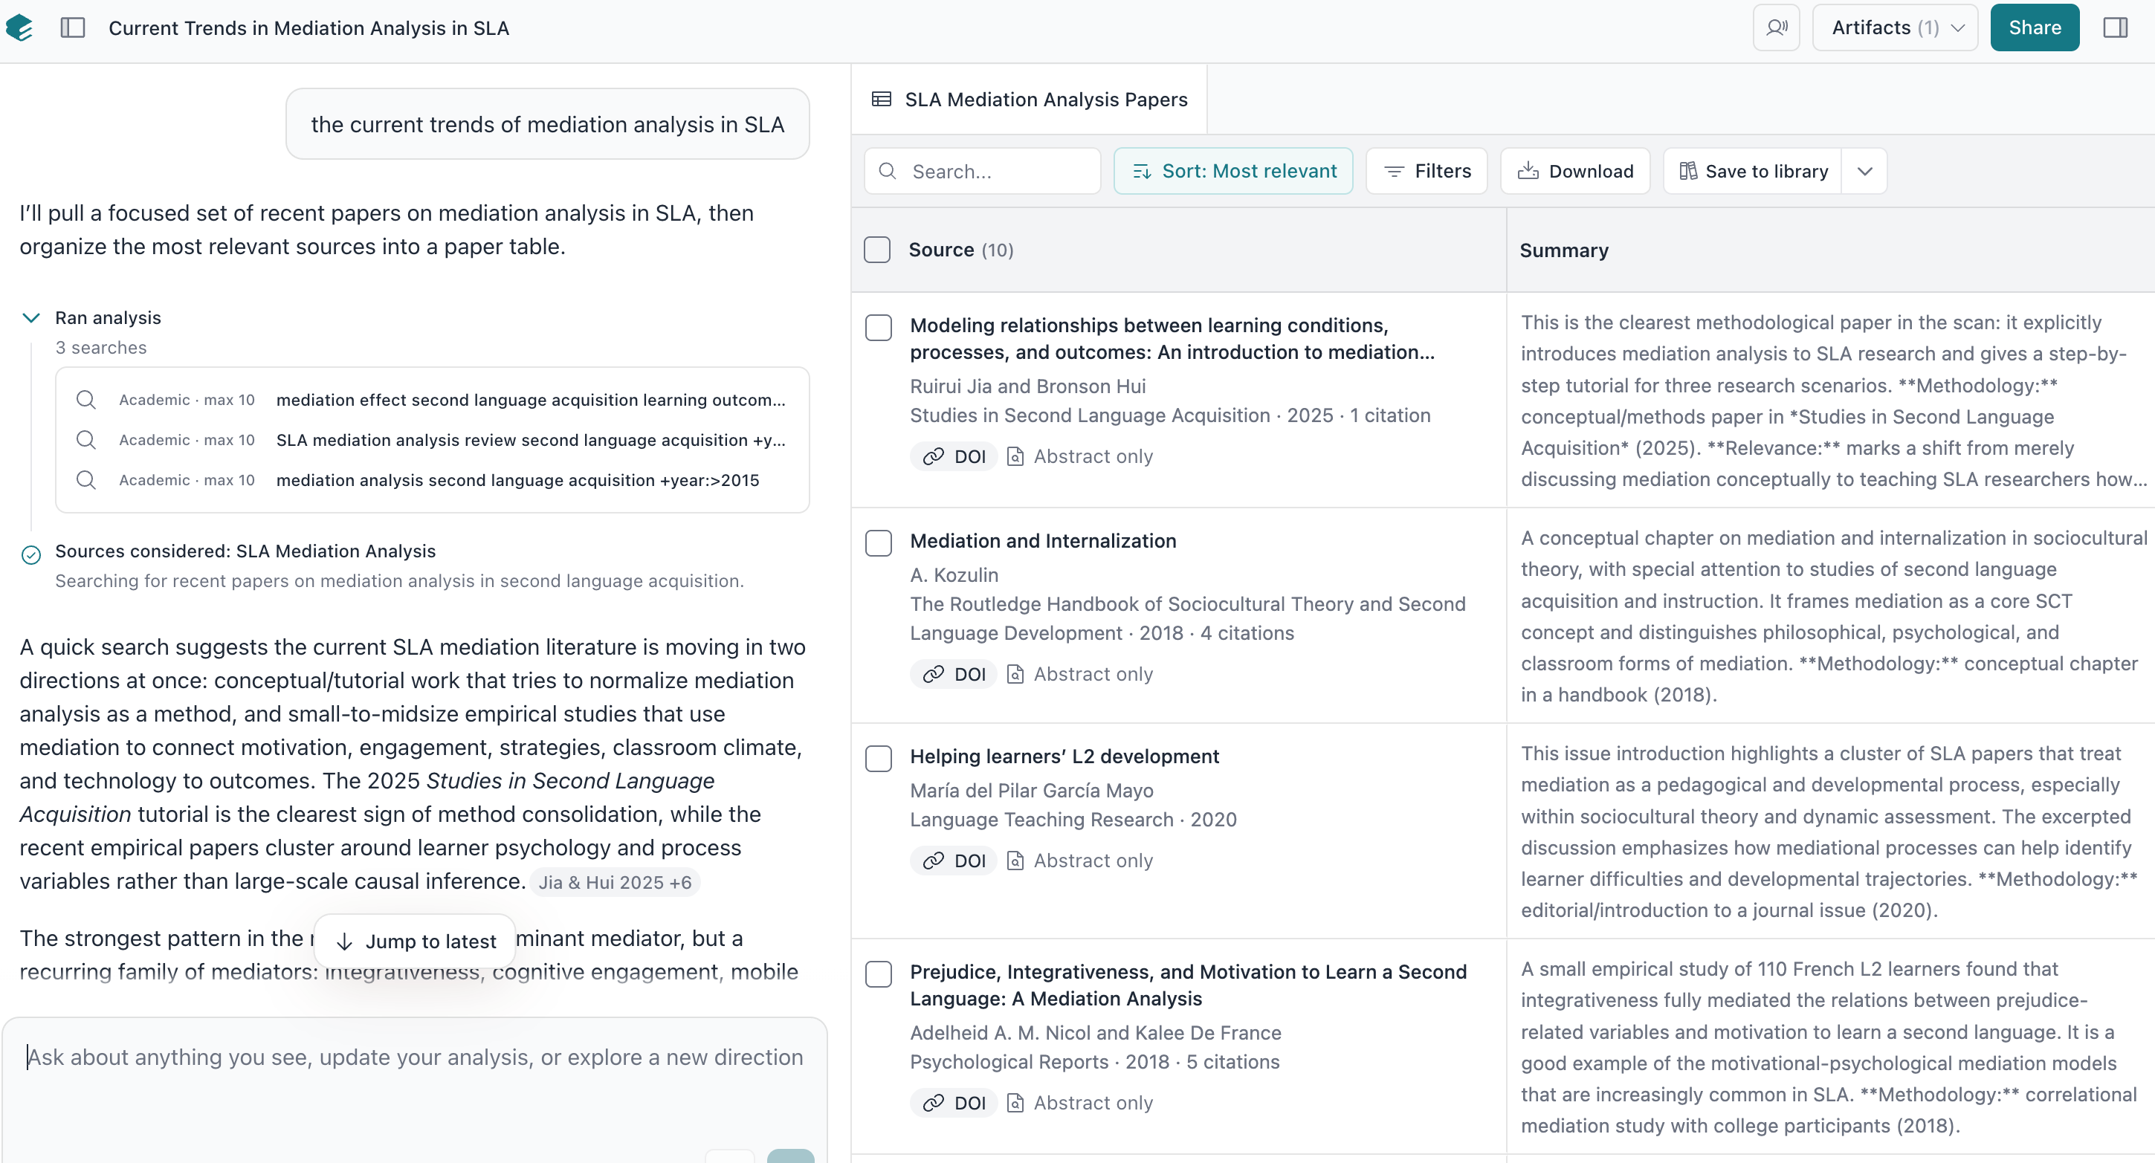
Task: Open 'Prejudice, Integrativeness, and Motivation' paper title
Action: 1188,985
